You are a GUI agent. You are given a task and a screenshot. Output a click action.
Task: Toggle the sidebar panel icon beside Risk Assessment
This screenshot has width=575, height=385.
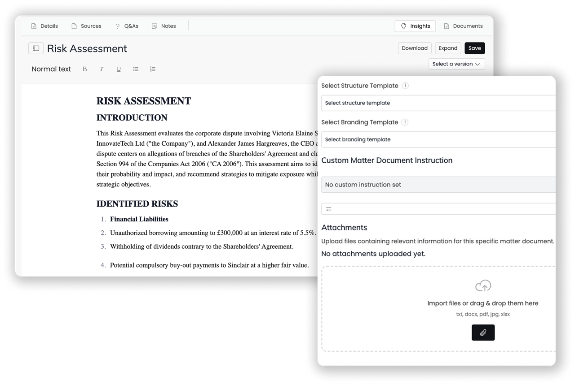click(36, 48)
